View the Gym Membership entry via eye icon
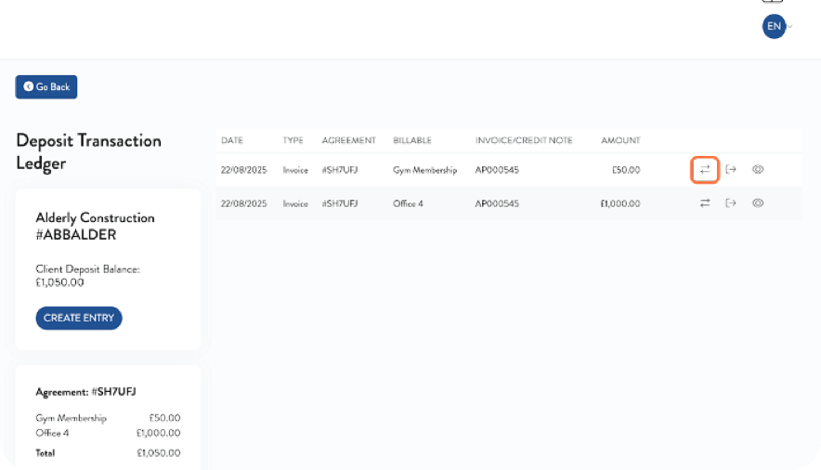This screenshot has height=470, width=821. click(x=758, y=170)
